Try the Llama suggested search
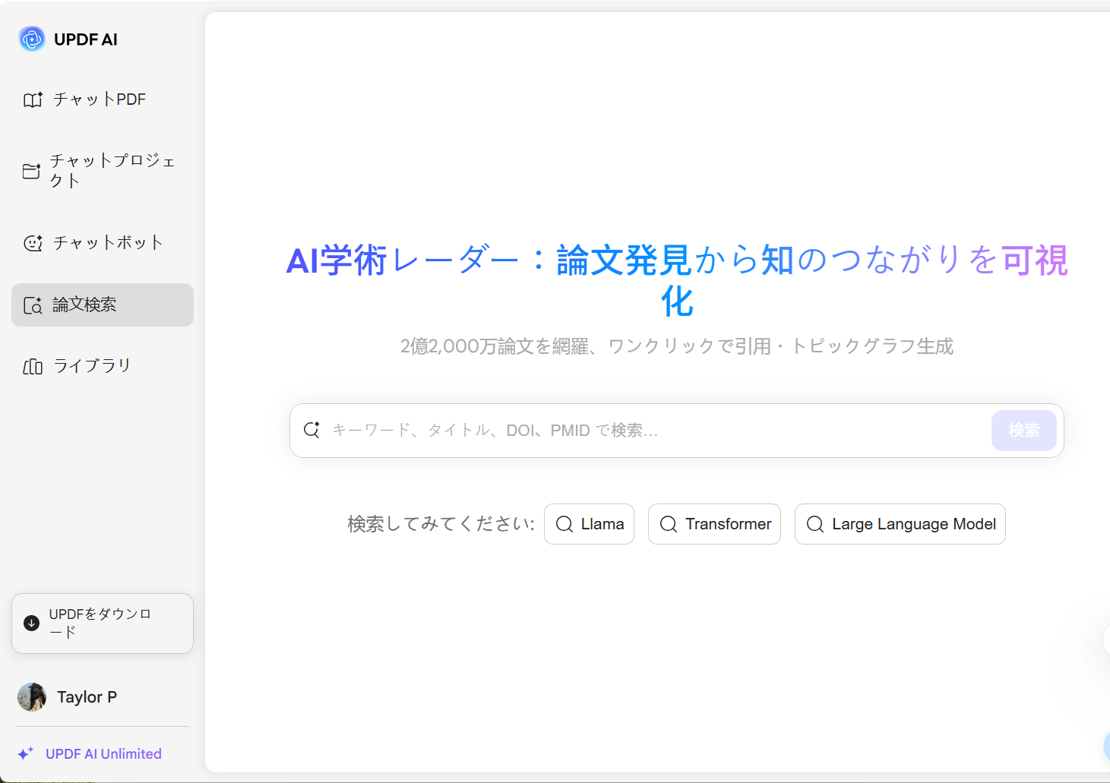This screenshot has height=783, width=1110. [589, 524]
